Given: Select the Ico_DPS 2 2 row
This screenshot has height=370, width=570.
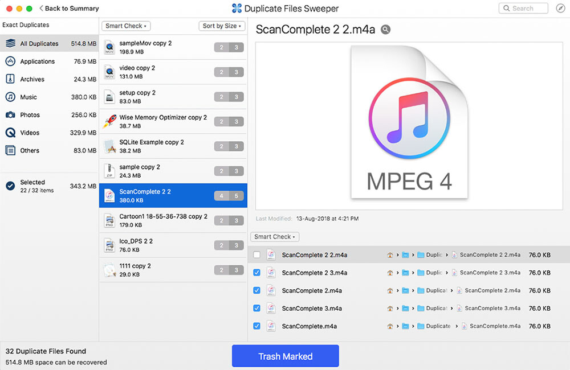Looking at the screenshot, I should pyautogui.click(x=173, y=245).
